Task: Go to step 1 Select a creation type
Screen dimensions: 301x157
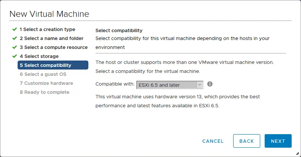Action: [x=47, y=29]
